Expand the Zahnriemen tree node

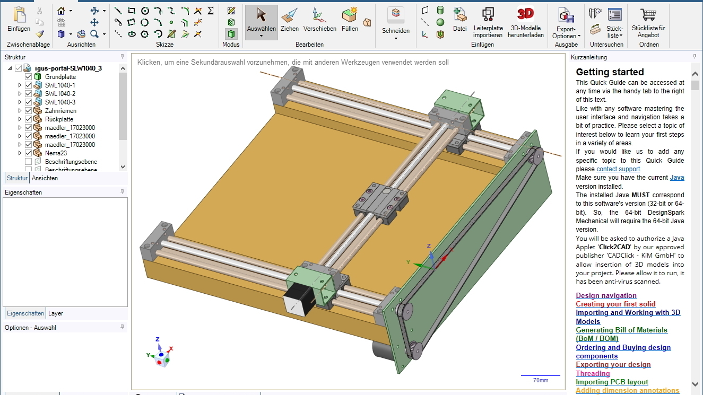[x=20, y=111]
